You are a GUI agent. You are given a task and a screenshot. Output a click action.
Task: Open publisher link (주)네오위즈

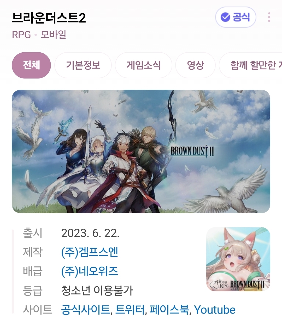[x=90, y=271]
